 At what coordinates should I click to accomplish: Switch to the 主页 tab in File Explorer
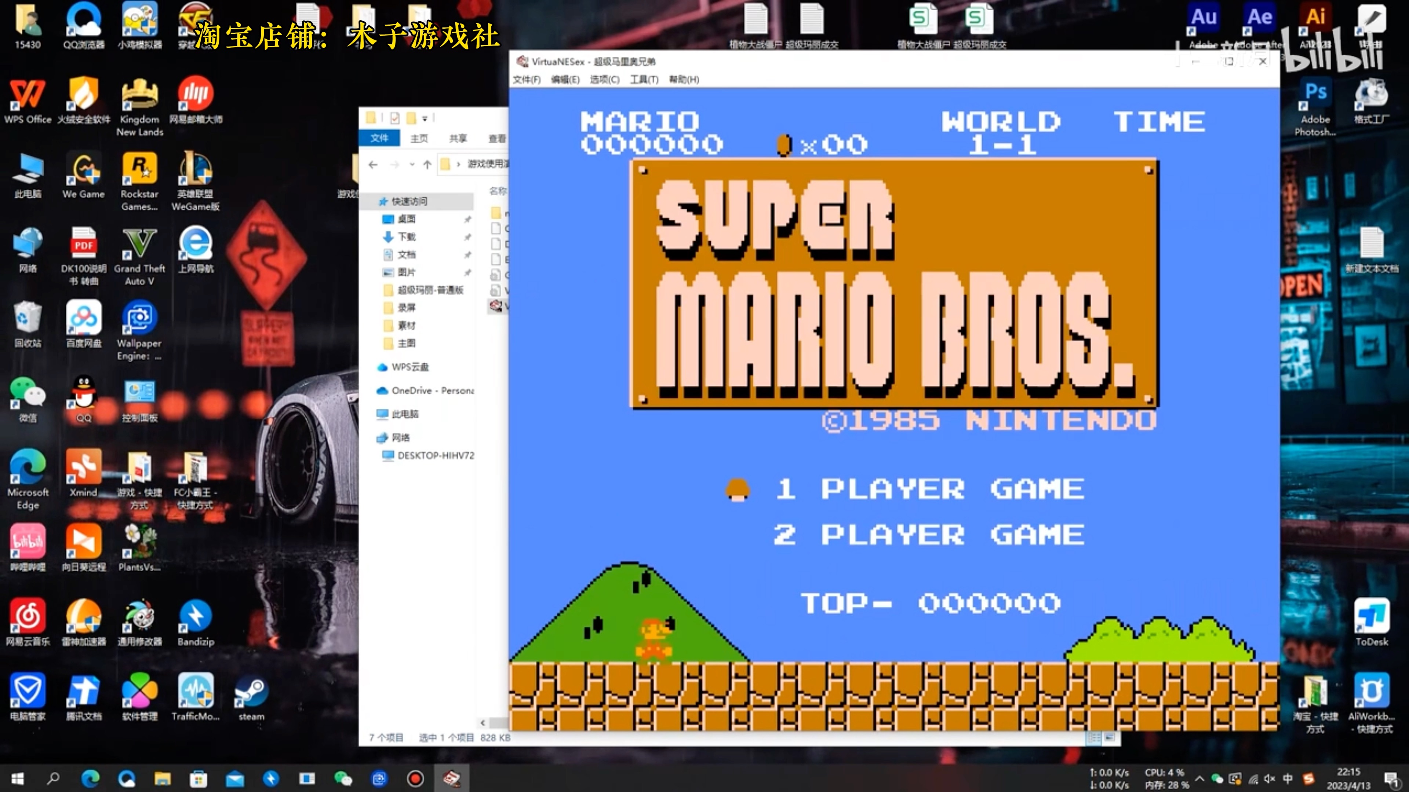pos(419,138)
